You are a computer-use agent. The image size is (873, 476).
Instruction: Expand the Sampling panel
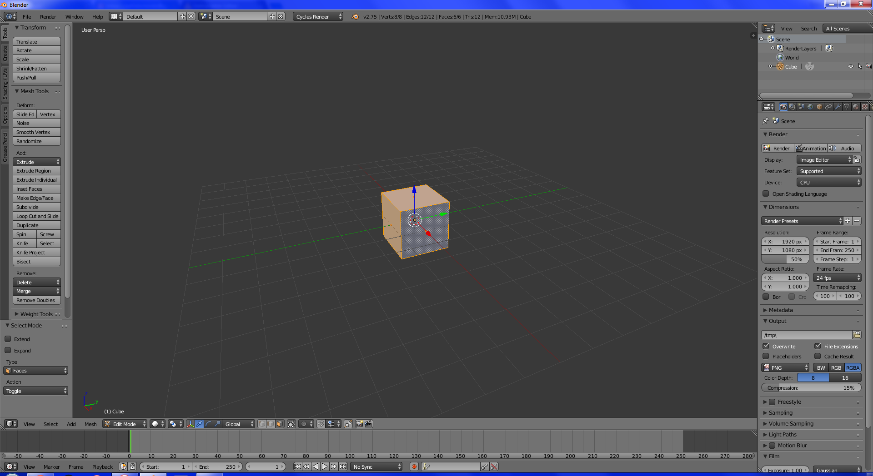click(x=780, y=412)
